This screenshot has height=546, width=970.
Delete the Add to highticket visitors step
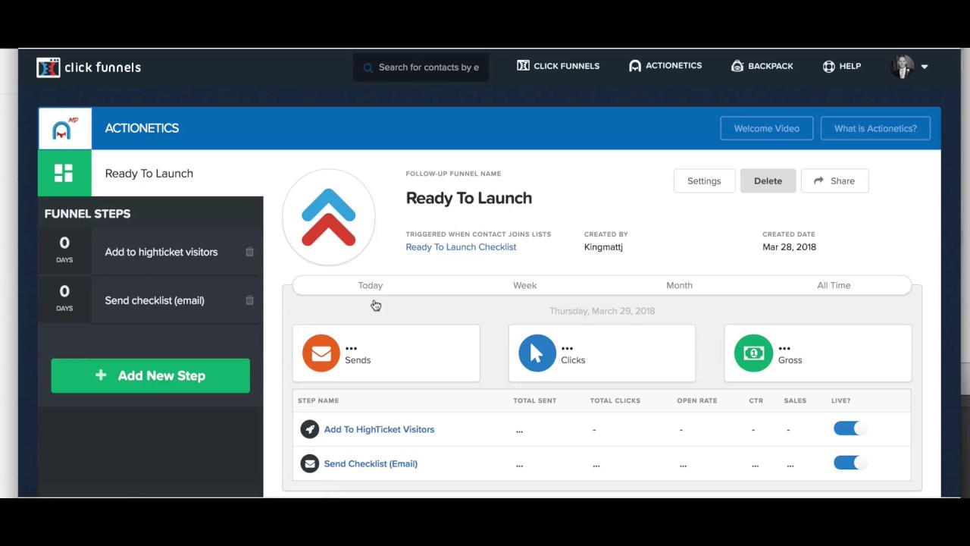[249, 252]
